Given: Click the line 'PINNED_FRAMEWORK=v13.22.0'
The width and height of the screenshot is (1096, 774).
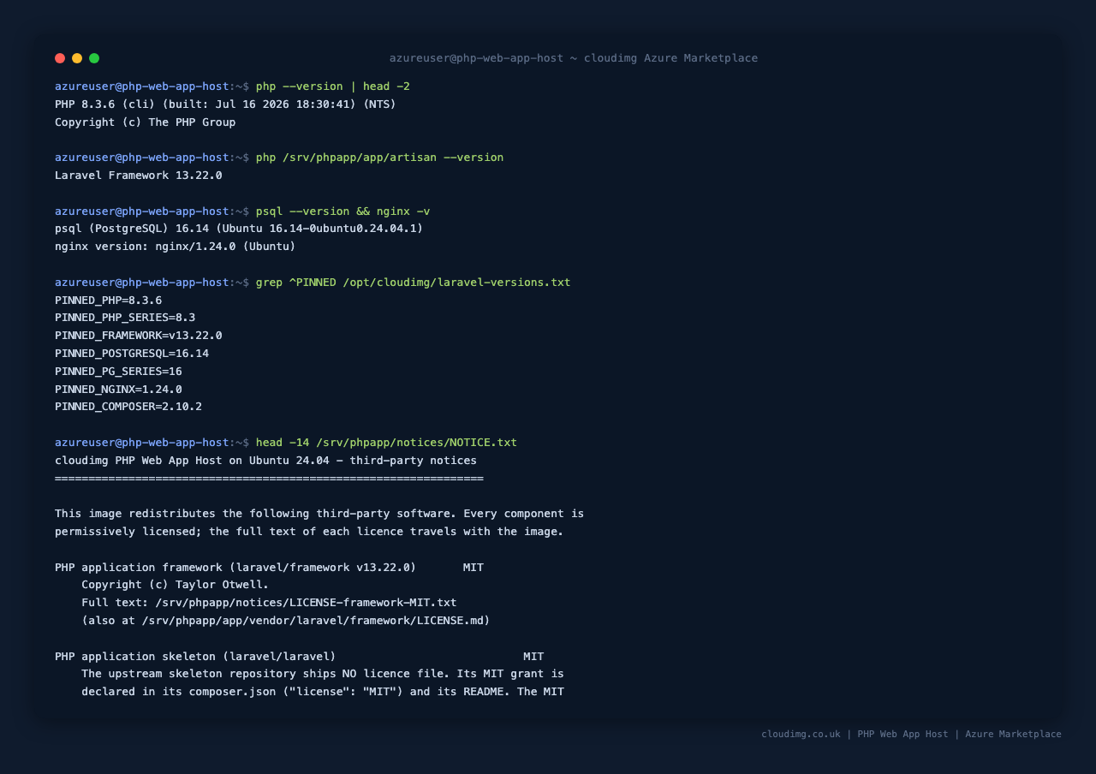Looking at the screenshot, I should pos(138,336).
